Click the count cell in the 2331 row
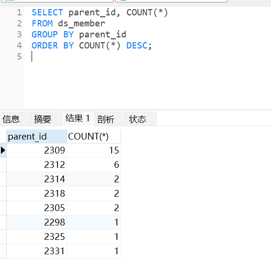Image resolution: width=271 pixels, height=272 pixels. (x=94, y=251)
